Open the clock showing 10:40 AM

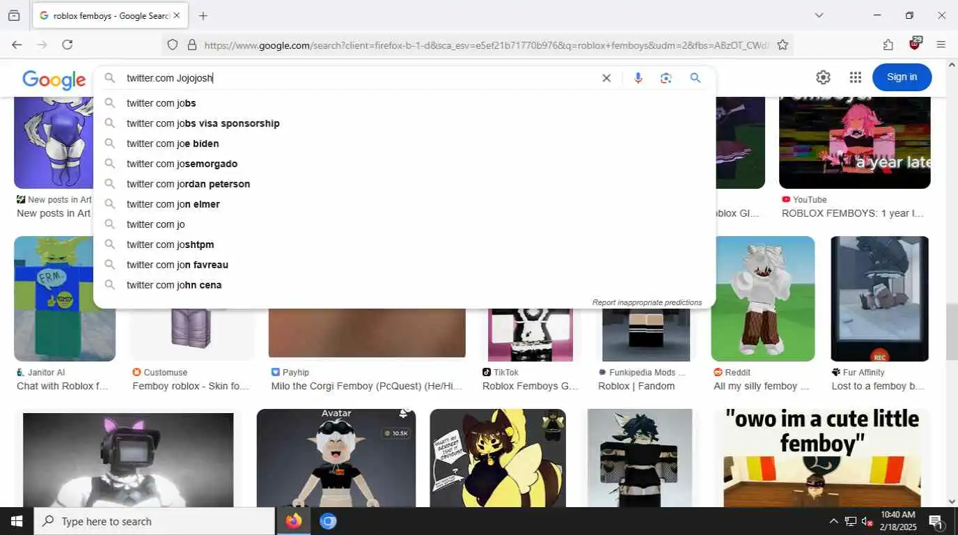point(897,521)
